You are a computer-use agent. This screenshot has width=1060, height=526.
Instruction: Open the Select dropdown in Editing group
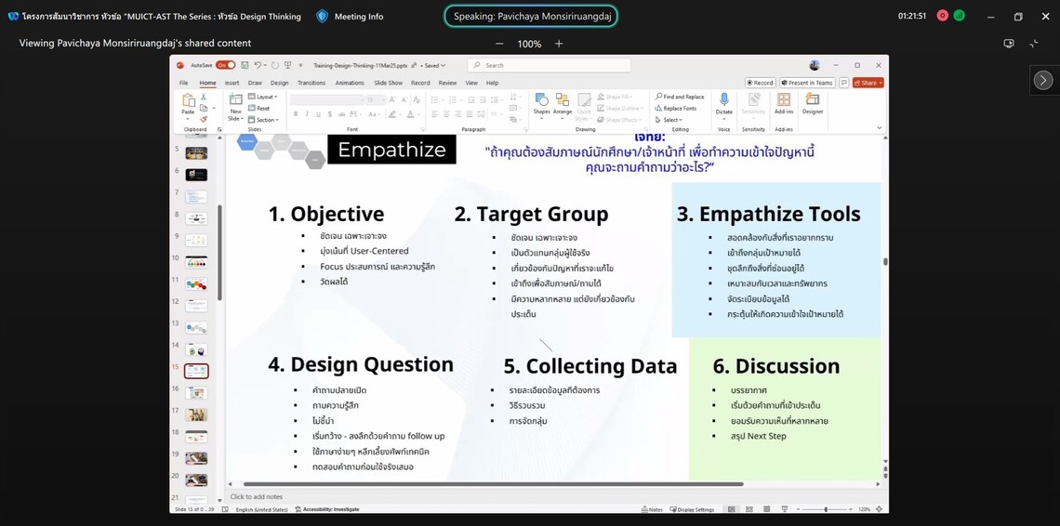pyautogui.click(x=671, y=120)
